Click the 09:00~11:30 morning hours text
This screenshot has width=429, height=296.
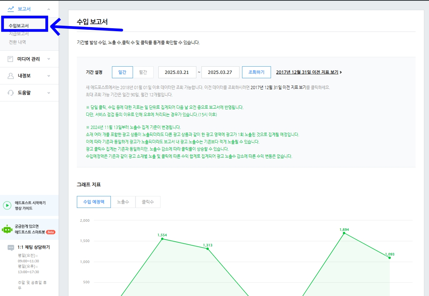coord(29,261)
